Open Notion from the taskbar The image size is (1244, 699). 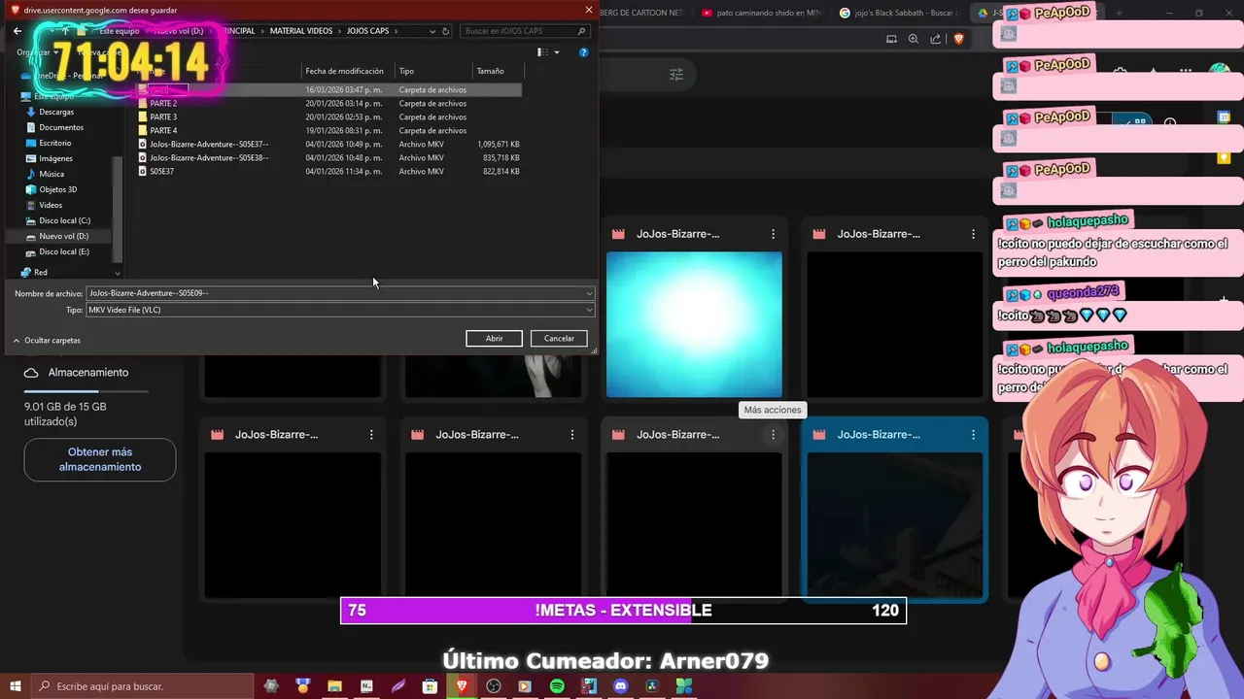click(366, 686)
